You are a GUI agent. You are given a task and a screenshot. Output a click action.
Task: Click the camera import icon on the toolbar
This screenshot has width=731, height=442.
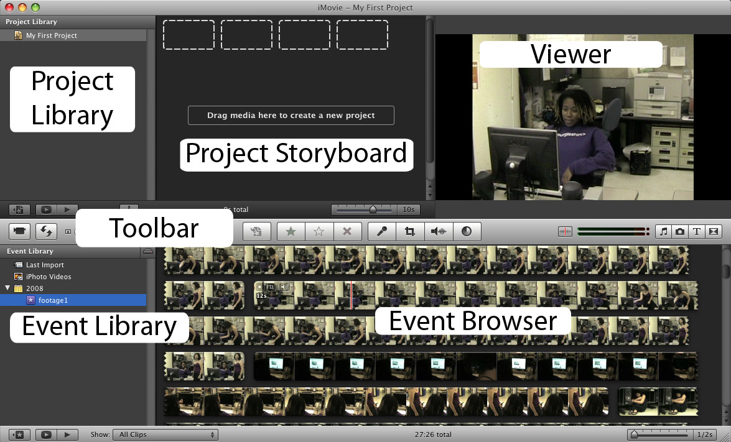click(x=19, y=231)
